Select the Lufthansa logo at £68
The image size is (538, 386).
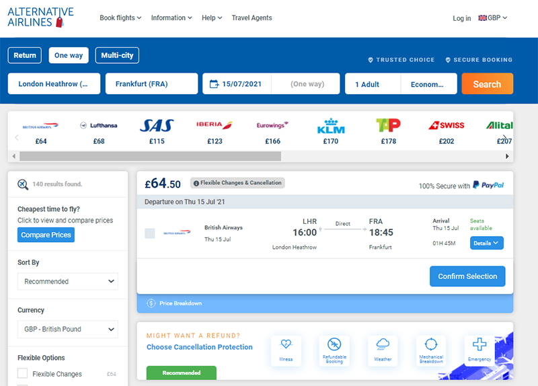pyautogui.click(x=98, y=125)
